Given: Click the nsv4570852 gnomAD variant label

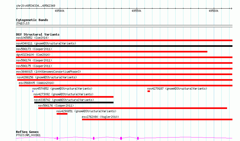Looking at the screenshot, I should pos(62,89).
